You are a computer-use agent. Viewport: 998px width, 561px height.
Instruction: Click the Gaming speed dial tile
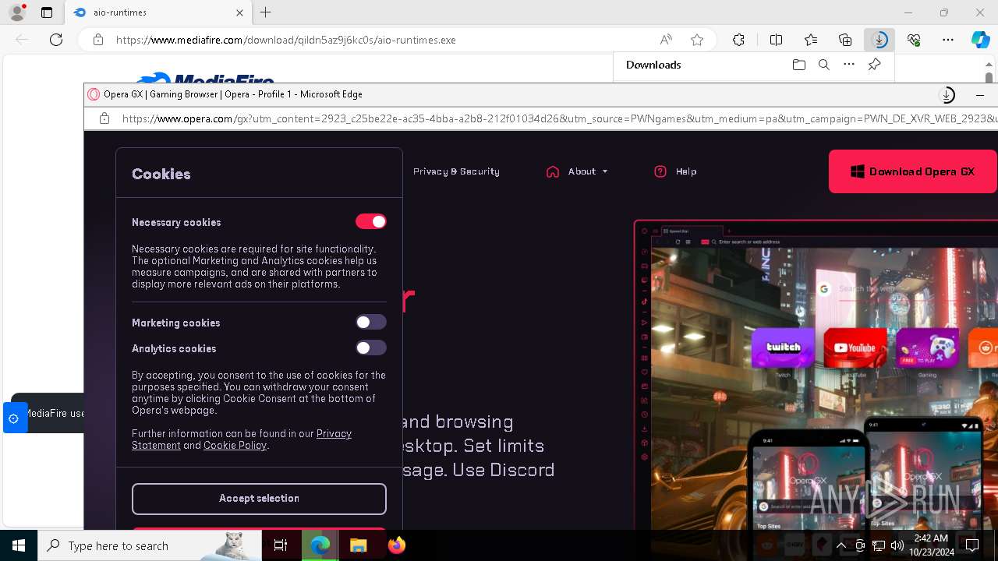[927, 348]
